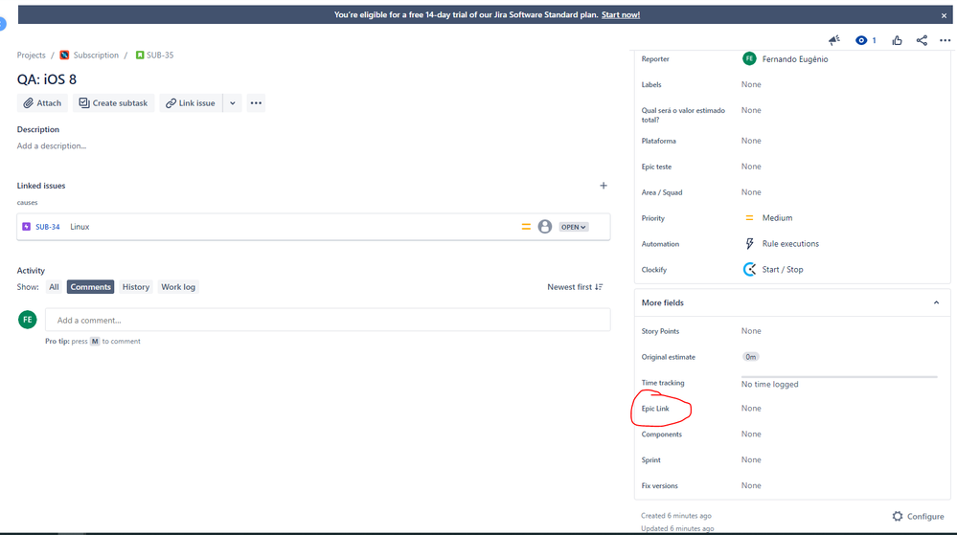Click the FE avatar beside comment box
The image size is (957, 535).
(28, 320)
